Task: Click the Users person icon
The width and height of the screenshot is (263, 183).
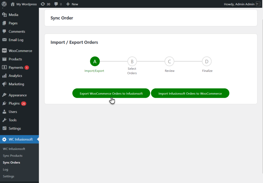Action: point(4,112)
